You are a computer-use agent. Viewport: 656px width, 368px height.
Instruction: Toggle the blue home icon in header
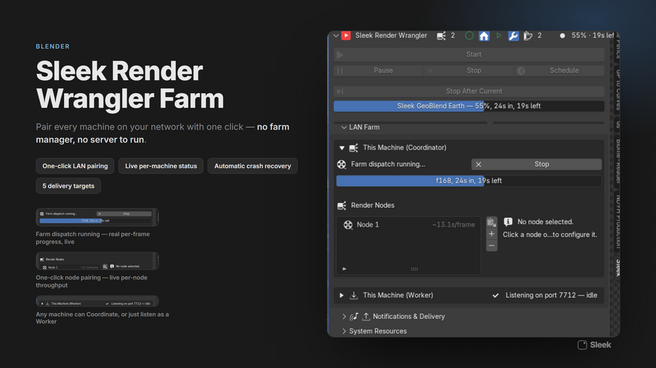tap(484, 36)
